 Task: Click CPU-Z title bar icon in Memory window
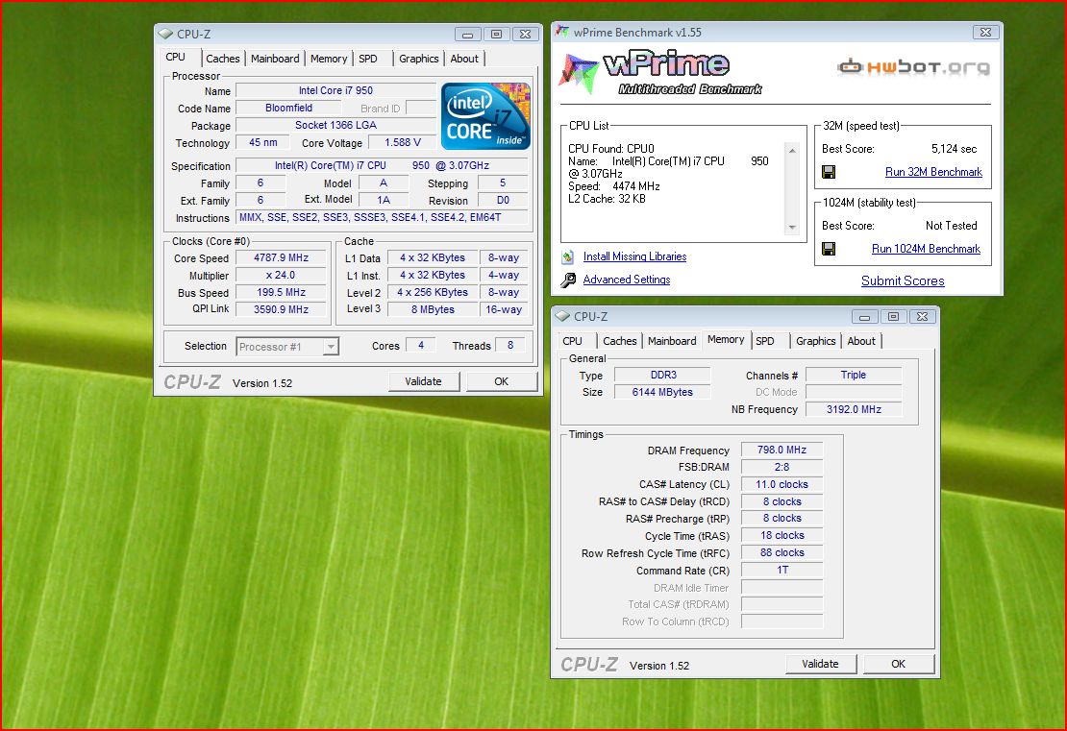[x=562, y=316]
